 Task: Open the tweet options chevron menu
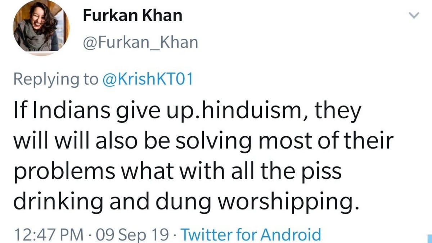pyautogui.click(x=415, y=15)
